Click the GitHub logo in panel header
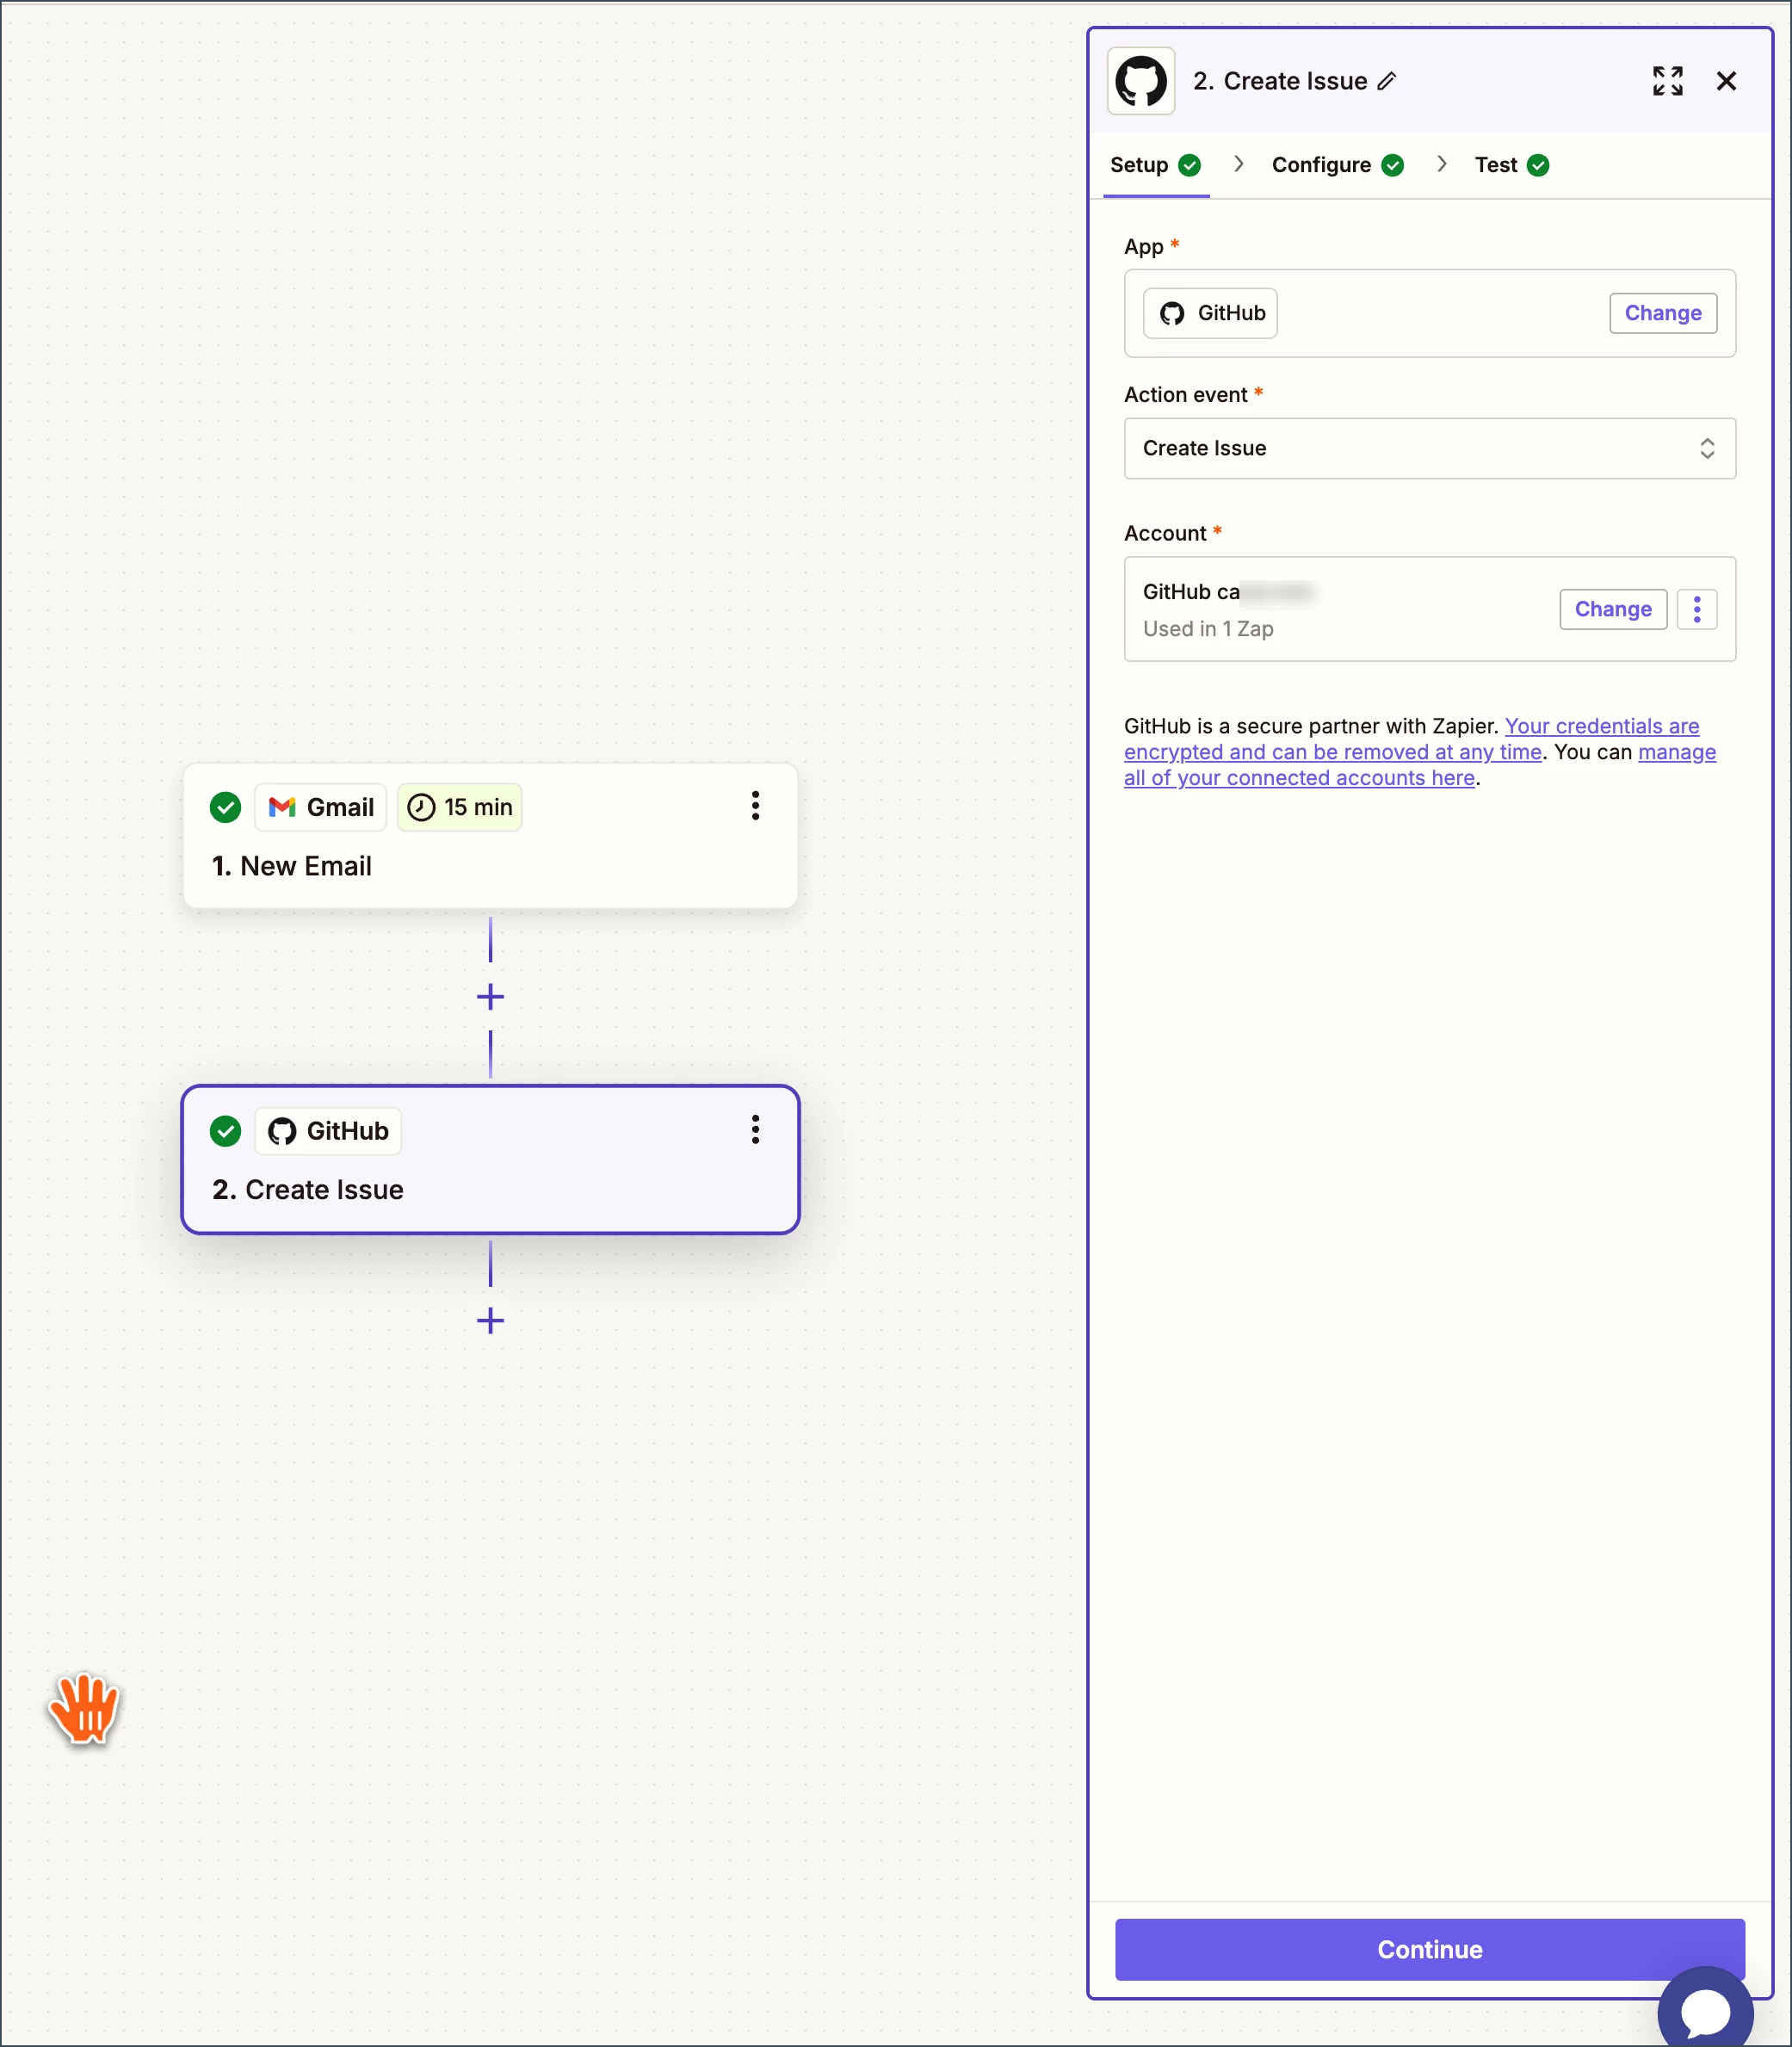This screenshot has width=1792, height=2047. pos(1141,81)
